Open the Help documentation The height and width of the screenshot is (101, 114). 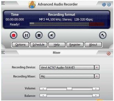(57, 45)
